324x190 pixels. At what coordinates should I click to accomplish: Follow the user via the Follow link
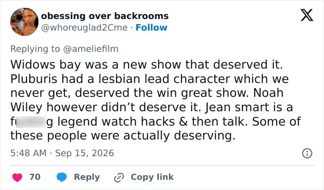click(x=151, y=27)
